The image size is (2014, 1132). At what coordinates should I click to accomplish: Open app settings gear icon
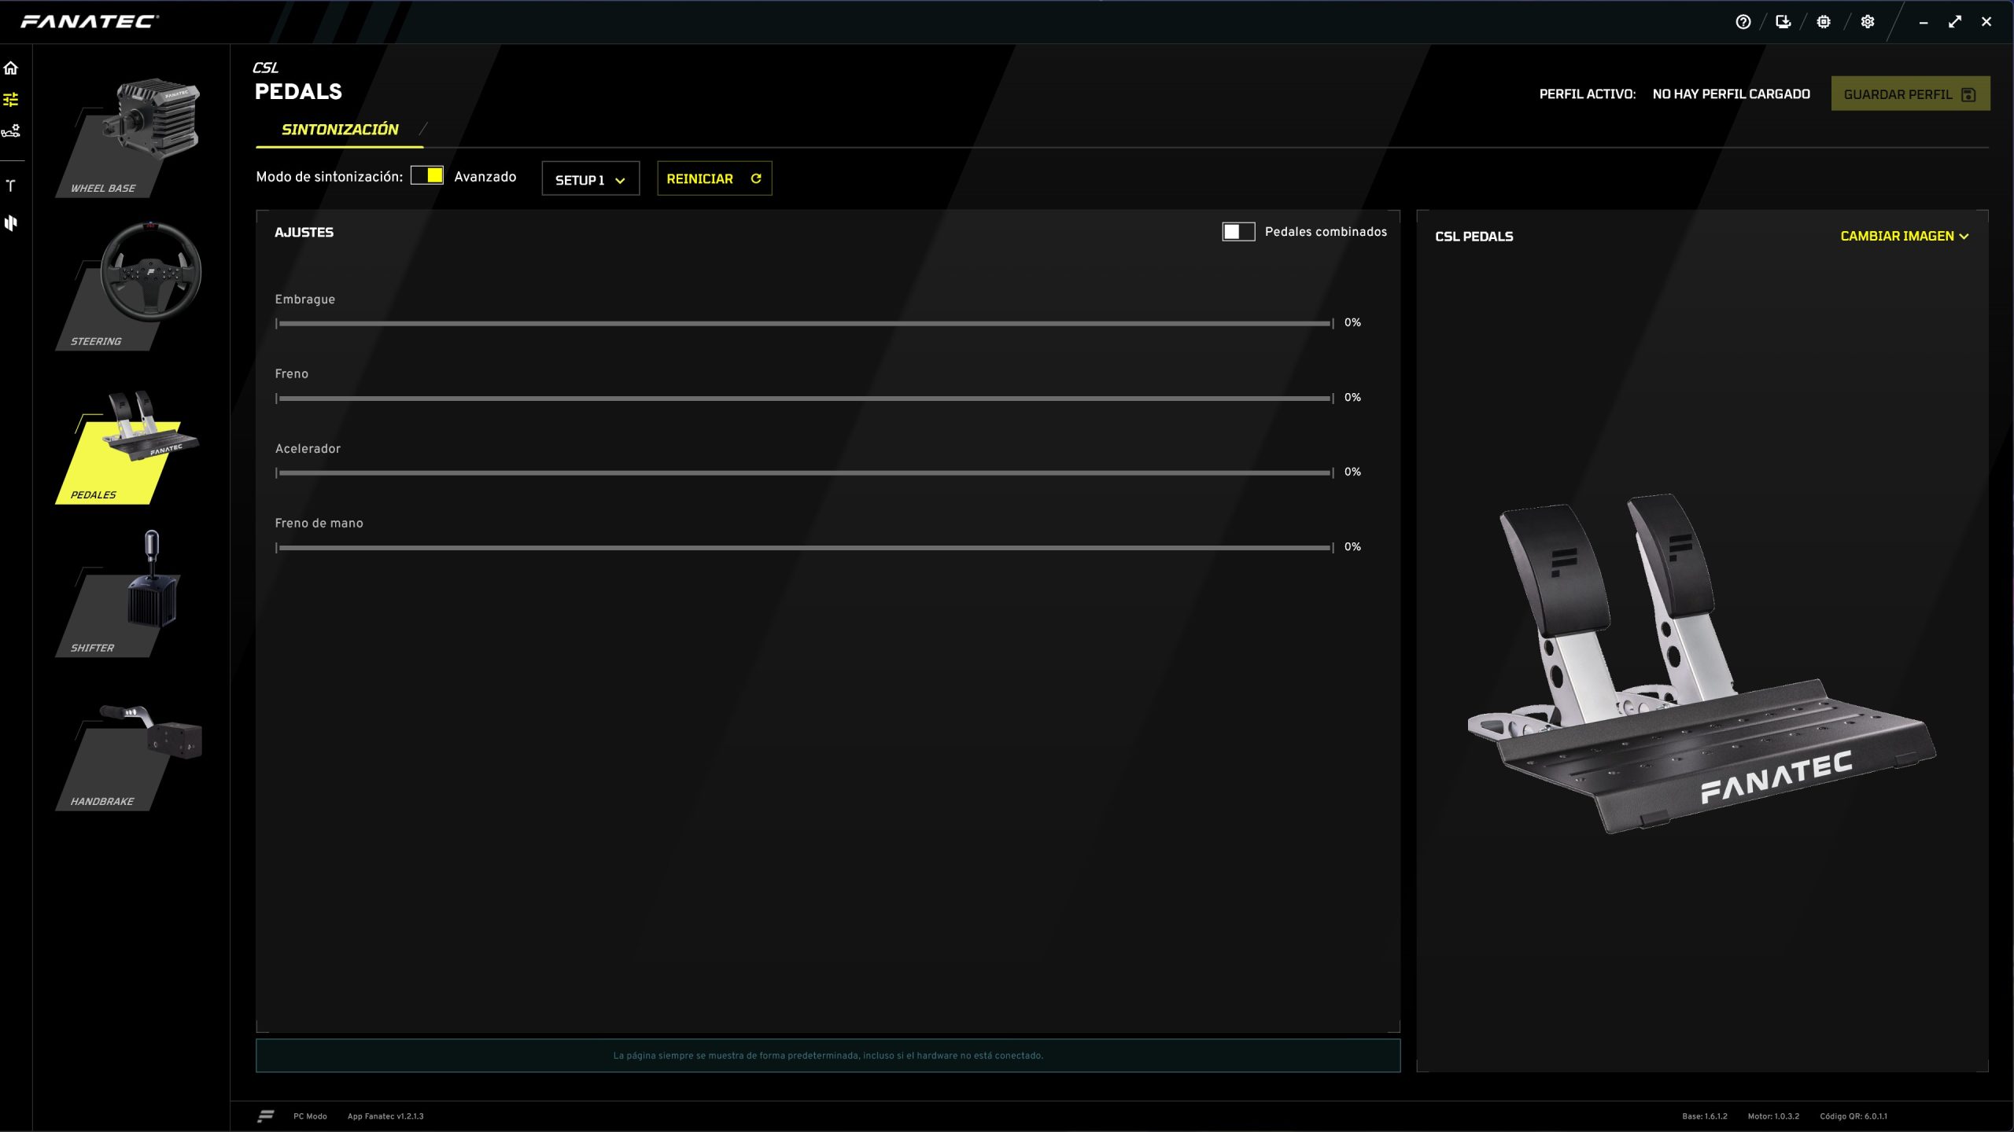[1867, 22]
